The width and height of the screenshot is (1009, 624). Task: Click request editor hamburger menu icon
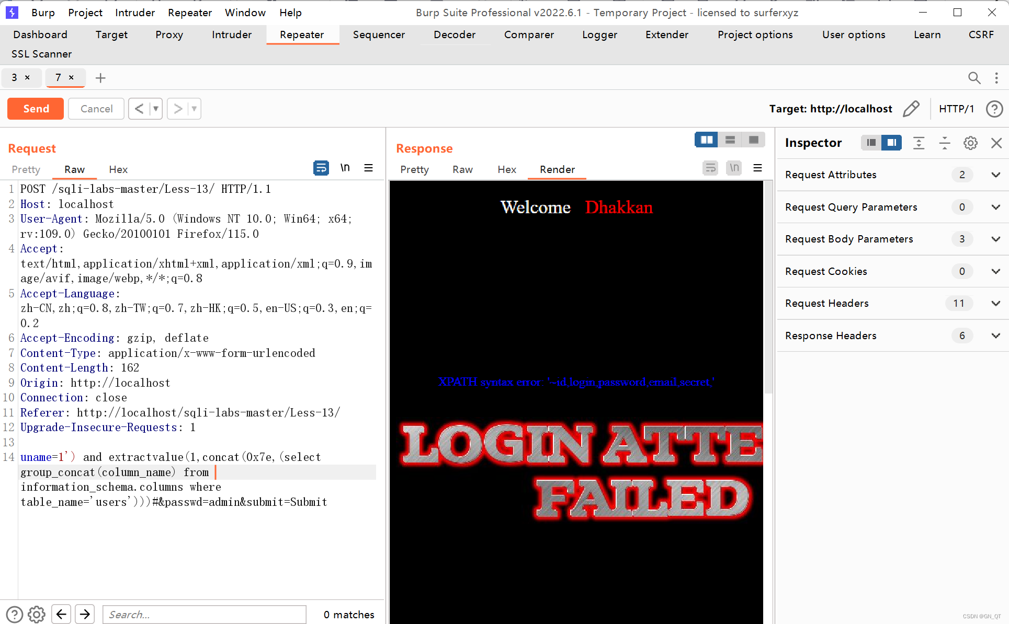[x=369, y=168]
